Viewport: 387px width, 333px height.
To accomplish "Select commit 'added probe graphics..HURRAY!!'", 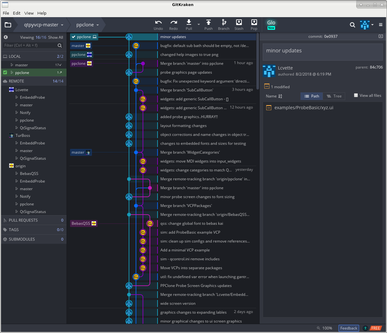I will 189,117.
